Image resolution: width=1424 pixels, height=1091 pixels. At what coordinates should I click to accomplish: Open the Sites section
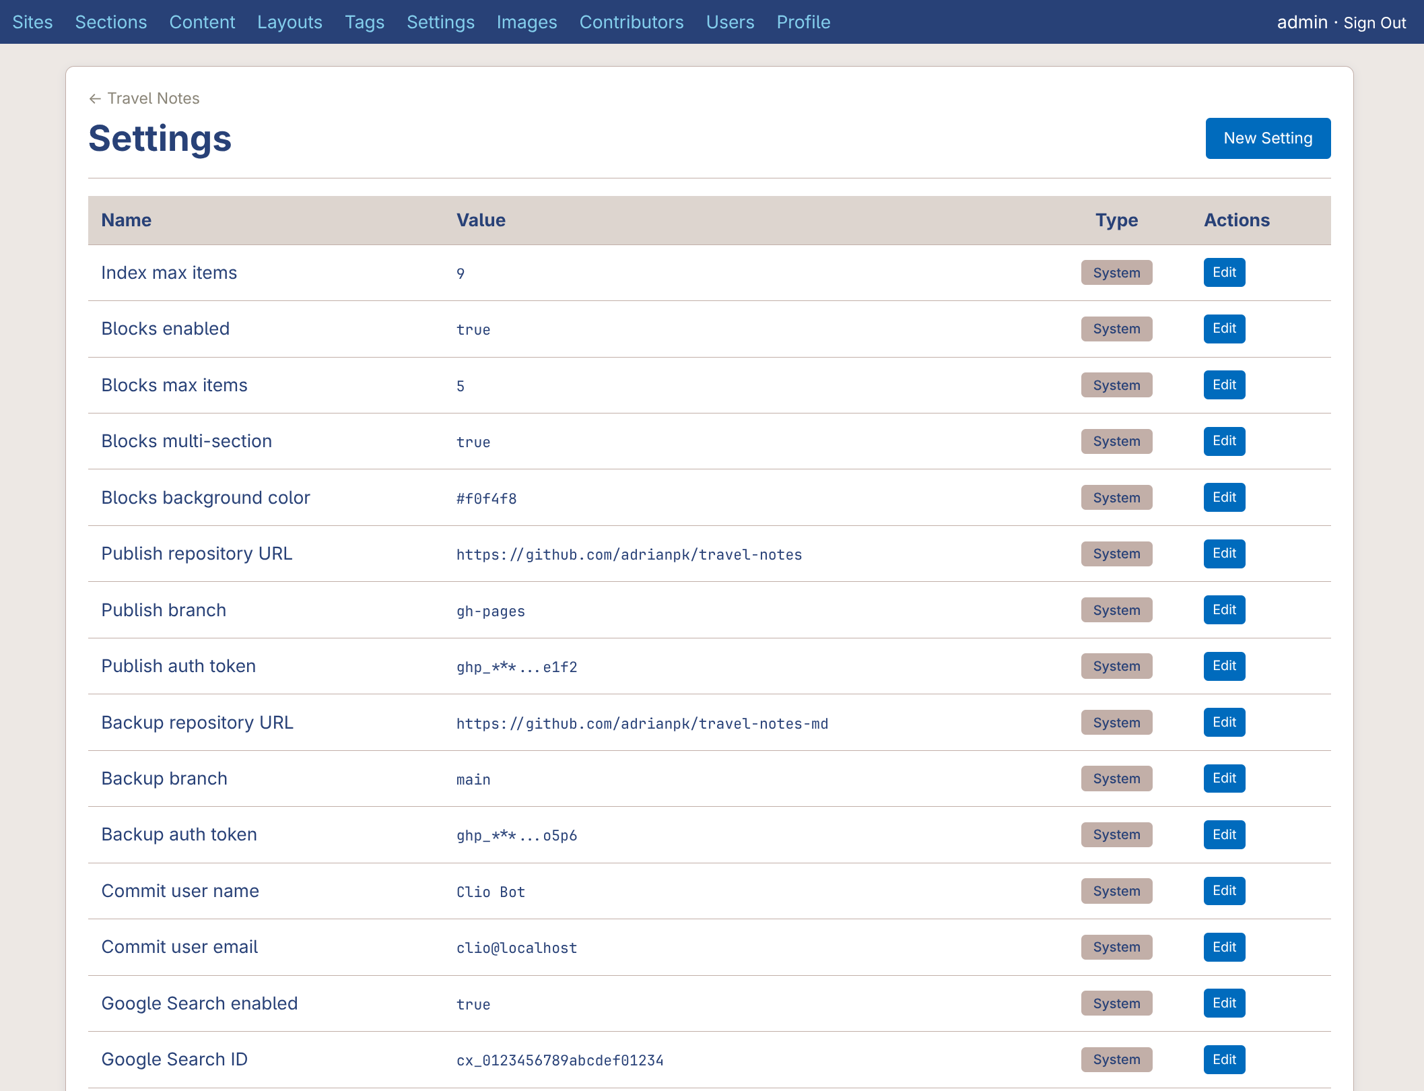click(x=32, y=22)
